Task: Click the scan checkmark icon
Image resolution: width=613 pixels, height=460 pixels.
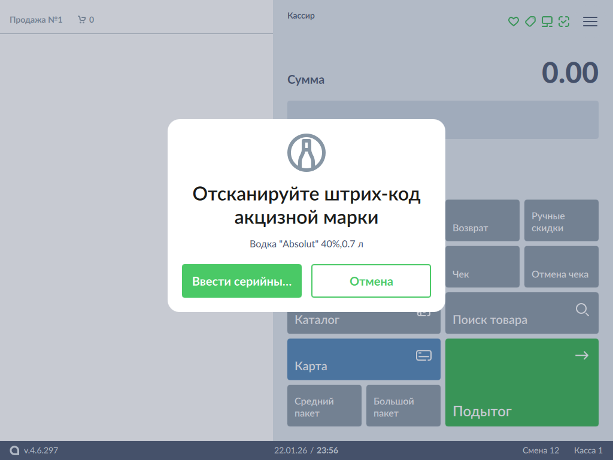Action: 563,22
